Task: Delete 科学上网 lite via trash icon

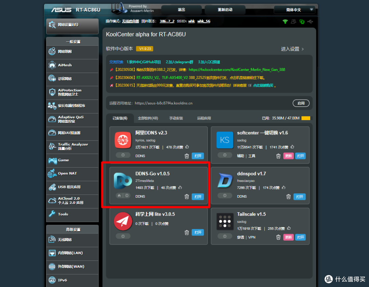Action: point(187,232)
